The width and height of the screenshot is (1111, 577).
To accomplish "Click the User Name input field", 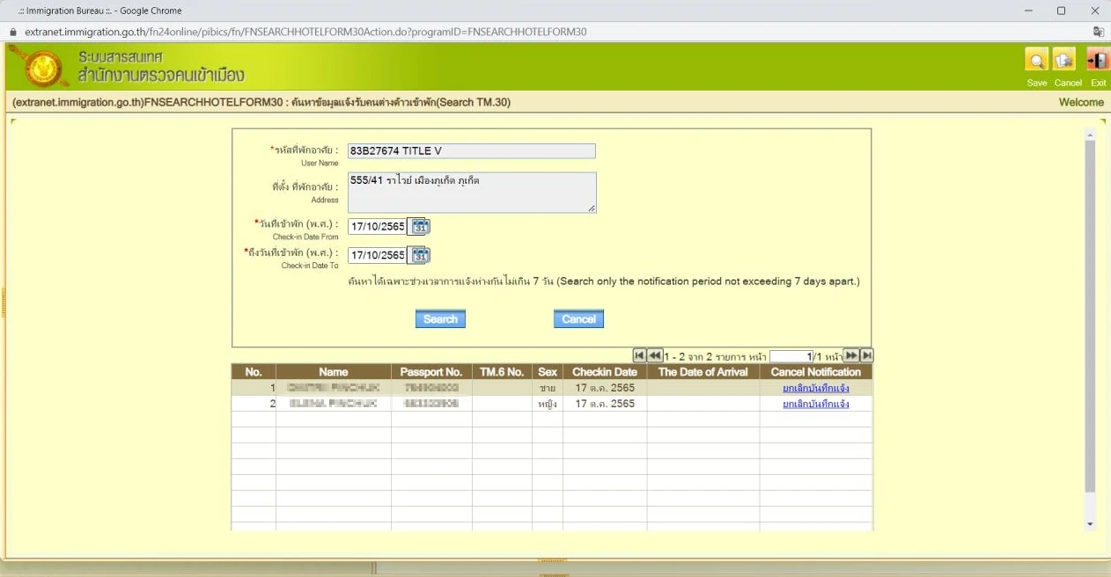I will (x=472, y=150).
